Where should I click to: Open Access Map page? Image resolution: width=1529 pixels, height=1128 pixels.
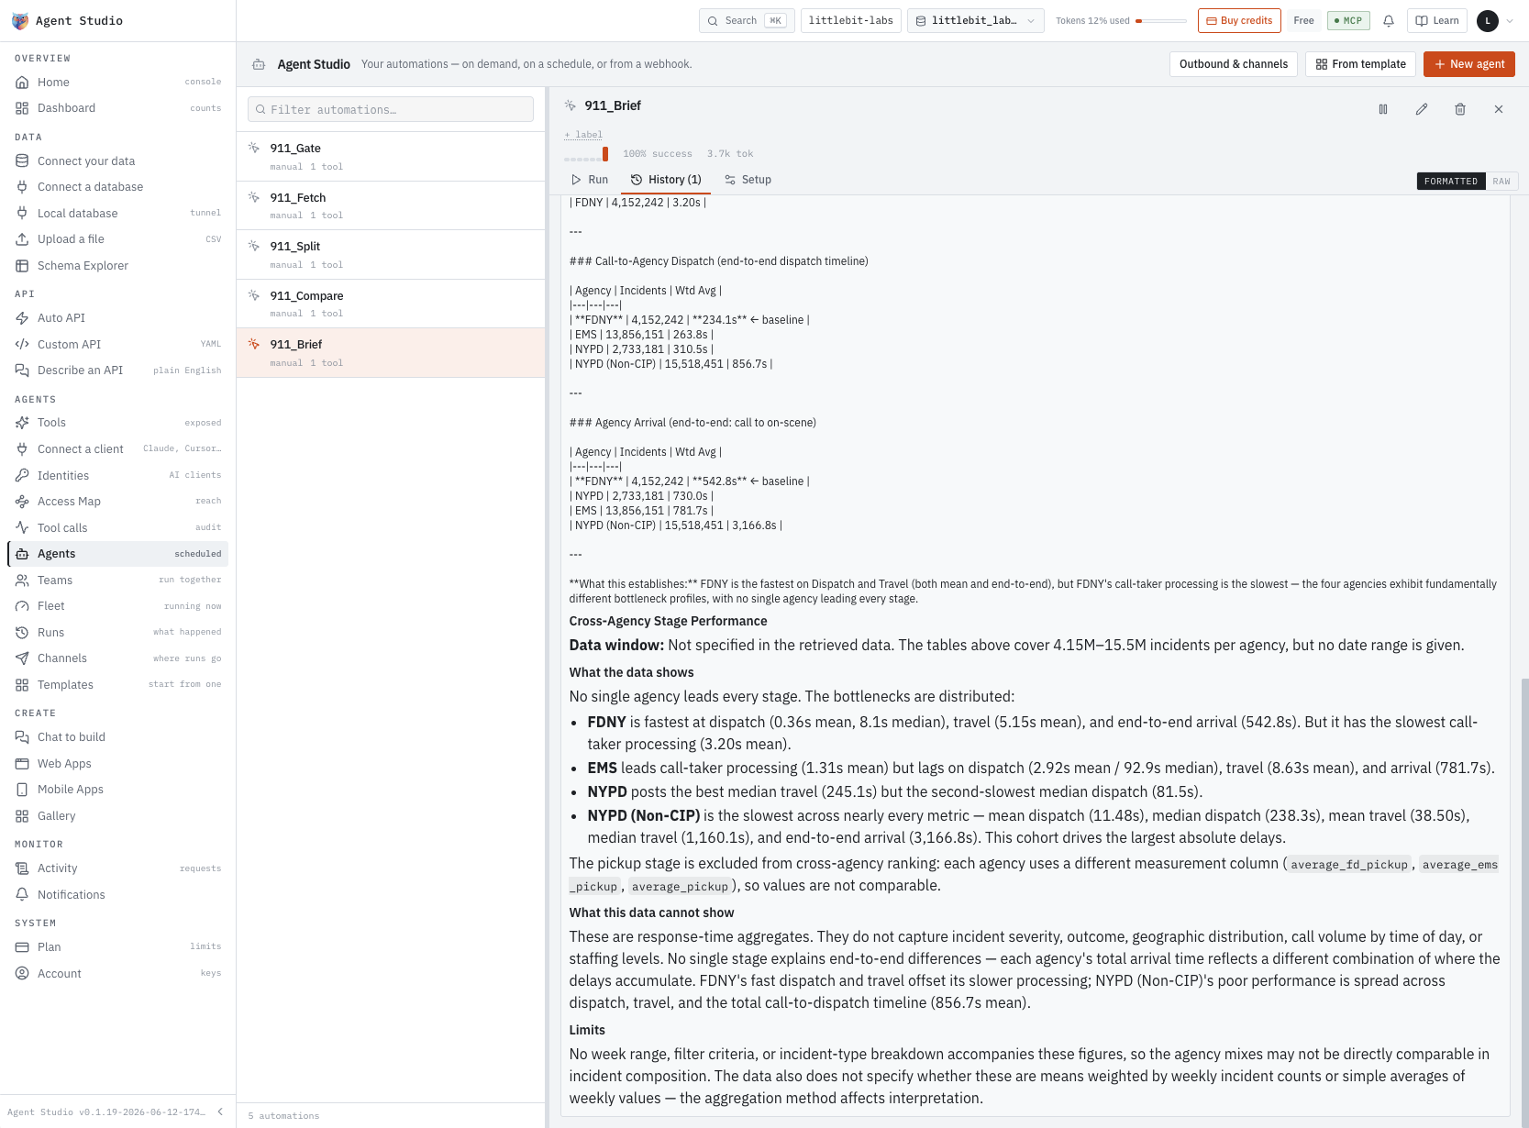117,502
